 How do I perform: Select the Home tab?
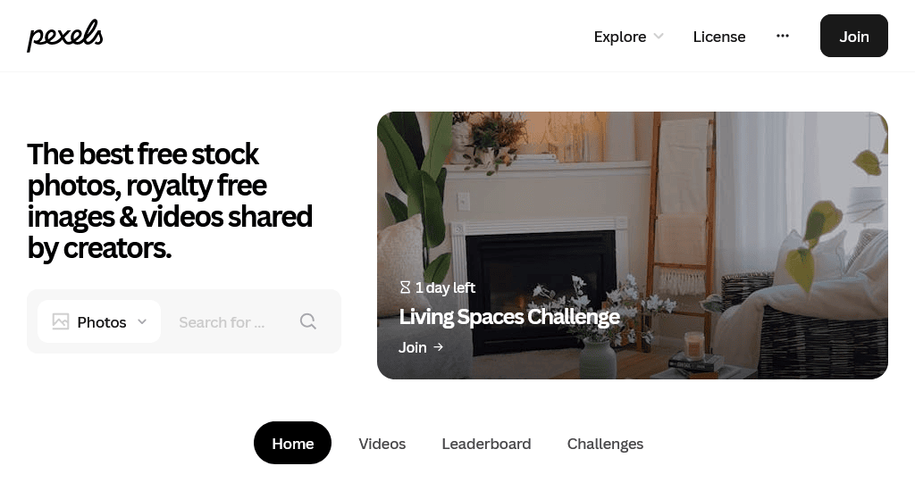pos(292,443)
